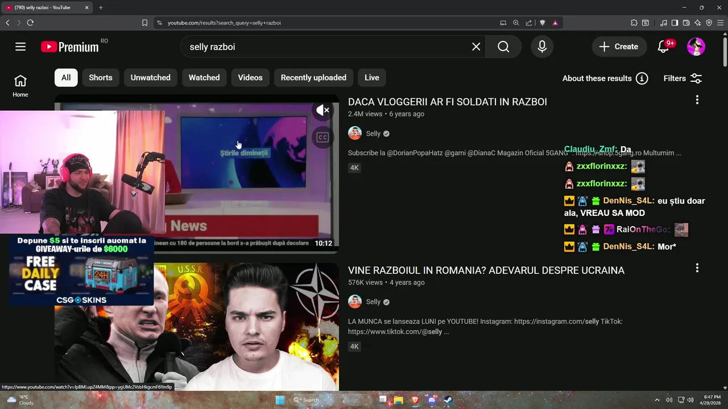
Task: Unmute the previewing video thumbnail
Action: click(322, 110)
